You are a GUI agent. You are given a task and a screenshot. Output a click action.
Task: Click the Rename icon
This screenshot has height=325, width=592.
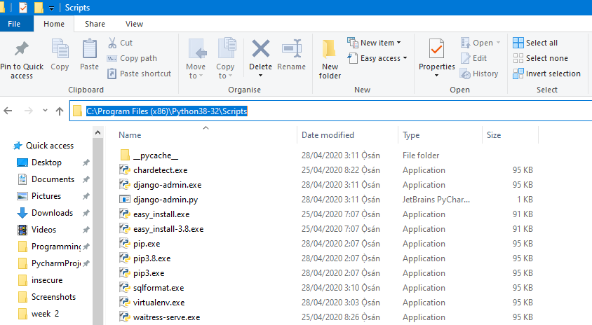pos(292,49)
